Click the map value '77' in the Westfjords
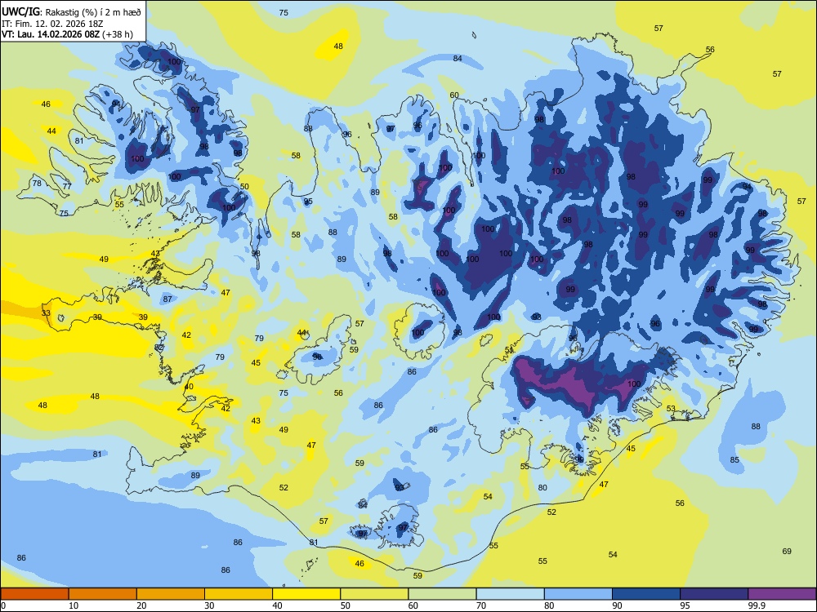The width and height of the screenshot is (817, 612). tap(67, 186)
